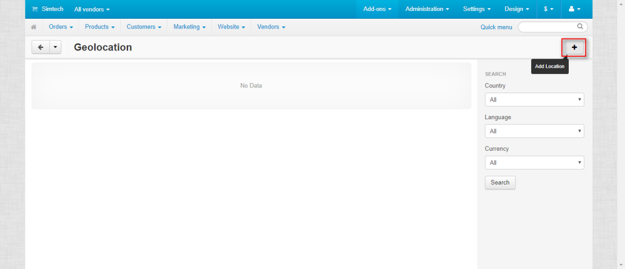The height and width of the screenshot is (269, 625).
Task: Expand the All vendors selector
Action: coord(92,9)
